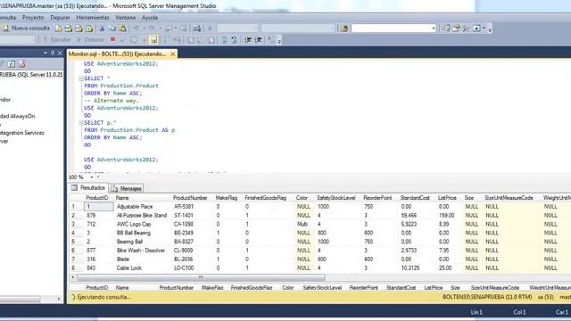Open the Depurar menu

tap(60, 18)
